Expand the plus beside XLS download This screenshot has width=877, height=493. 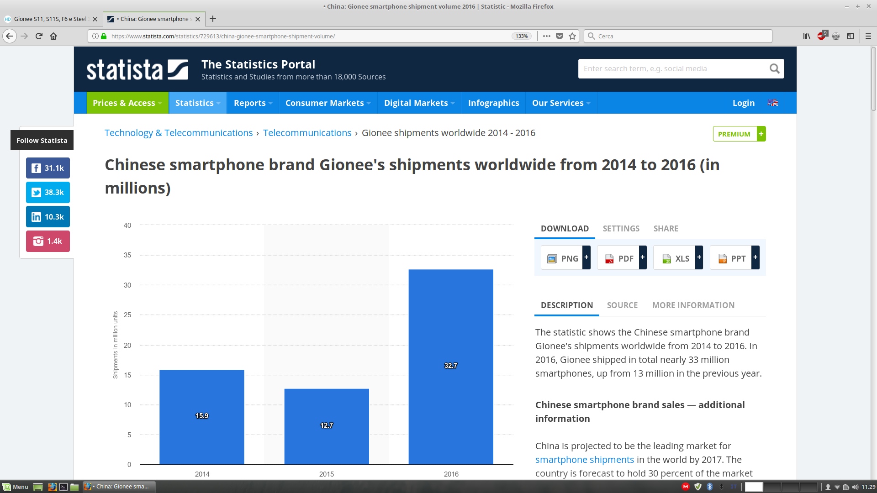pyautogui.click(x=699, y=257)
